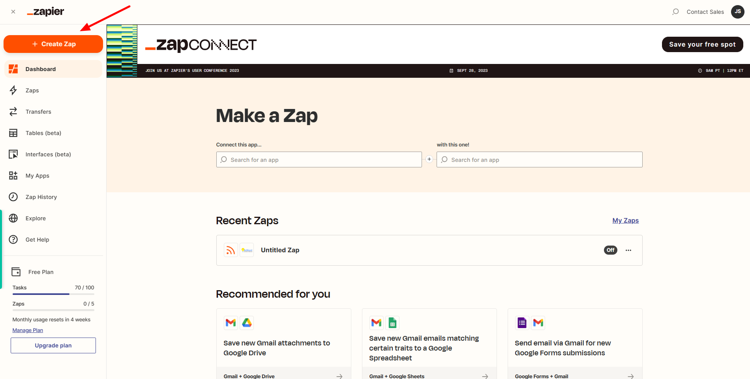Click the Contact Sales link
This screenshot has height=379, width=750.
705,12
